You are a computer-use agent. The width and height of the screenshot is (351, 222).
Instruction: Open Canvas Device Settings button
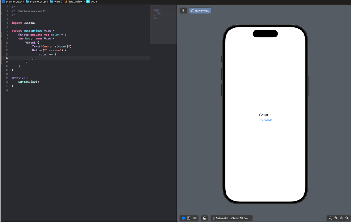point(204,218)
